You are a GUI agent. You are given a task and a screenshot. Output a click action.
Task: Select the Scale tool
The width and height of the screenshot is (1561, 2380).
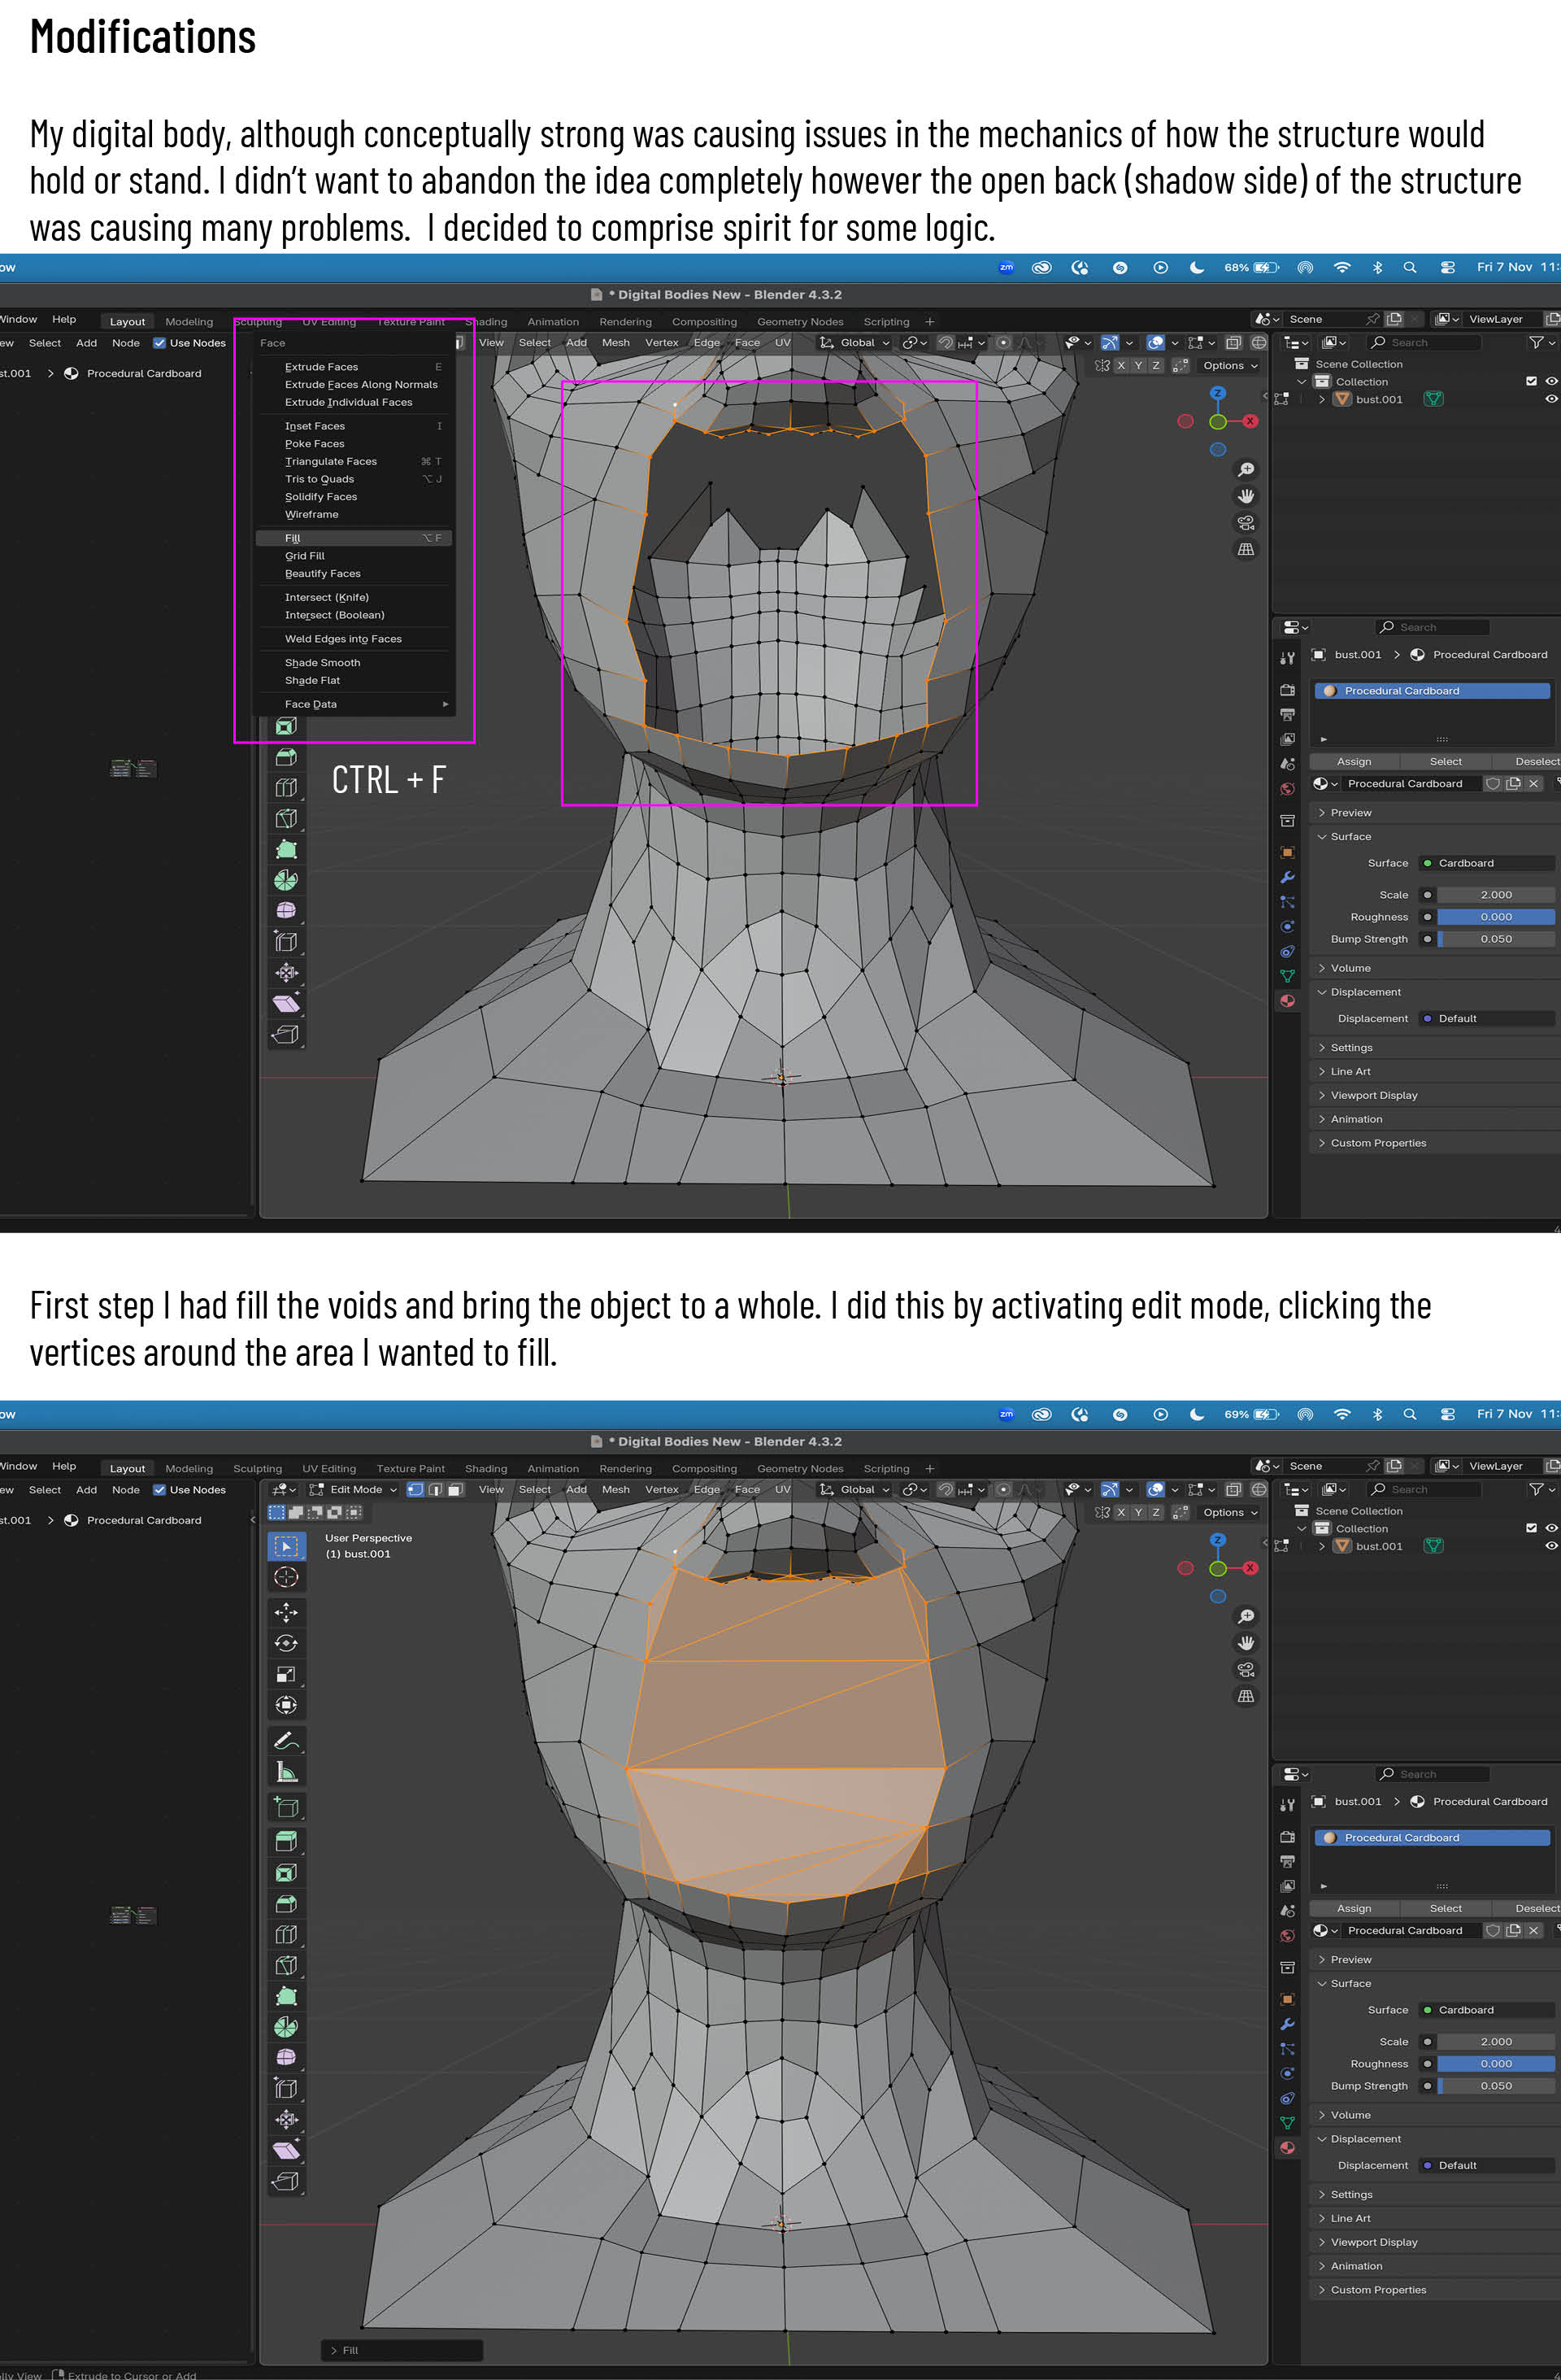click(287, 1674)
